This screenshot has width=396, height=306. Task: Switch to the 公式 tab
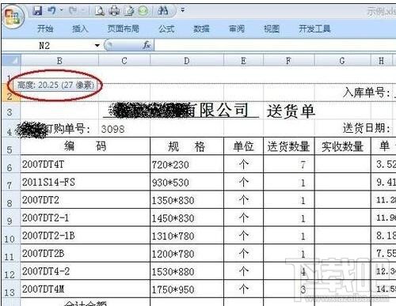[x=166, y=28]
